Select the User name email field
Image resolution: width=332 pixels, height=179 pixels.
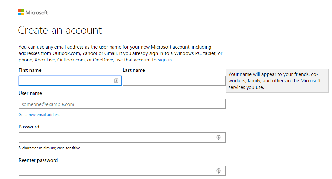(122, 104)
